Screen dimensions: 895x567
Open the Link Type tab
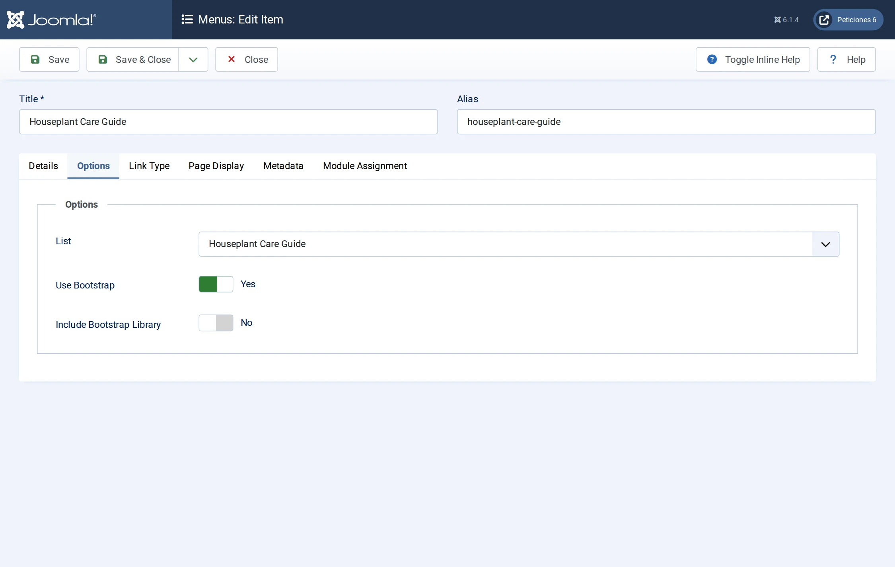pos(149,166)
